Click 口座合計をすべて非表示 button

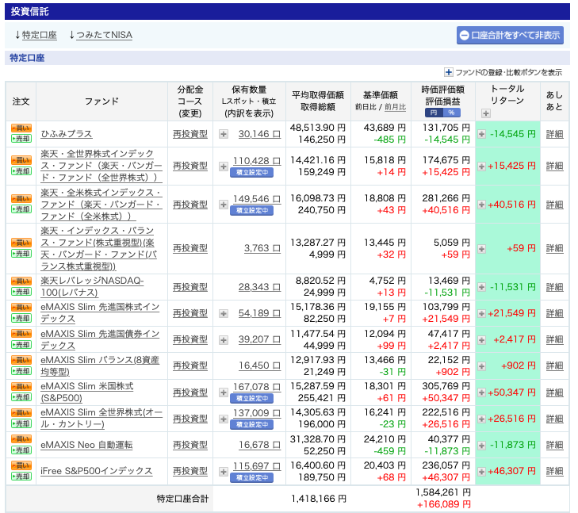[510, 36]
